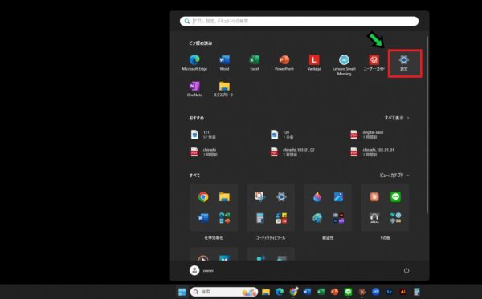This screenshot has height=299, width=482.
Task: Open recommended file 121
Action: pyautogui.click(x=203, y=135)
